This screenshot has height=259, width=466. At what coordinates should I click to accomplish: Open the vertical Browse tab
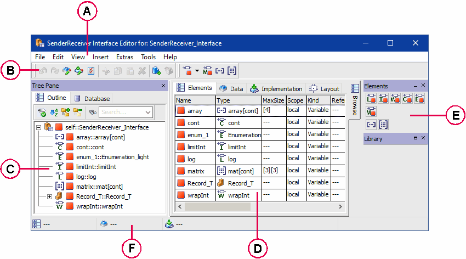(x=355, y=101)
